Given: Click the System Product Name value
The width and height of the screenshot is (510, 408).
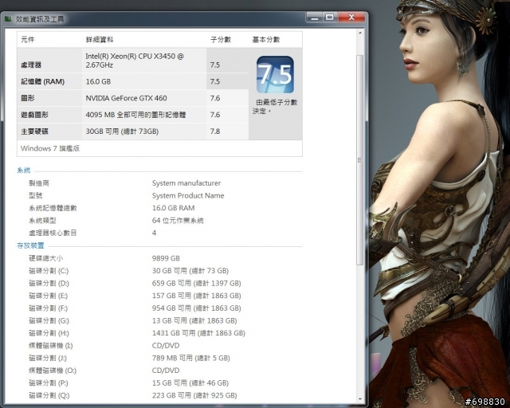Looking at the screenshot, I should pyautogui.click(x=188, y=195).
